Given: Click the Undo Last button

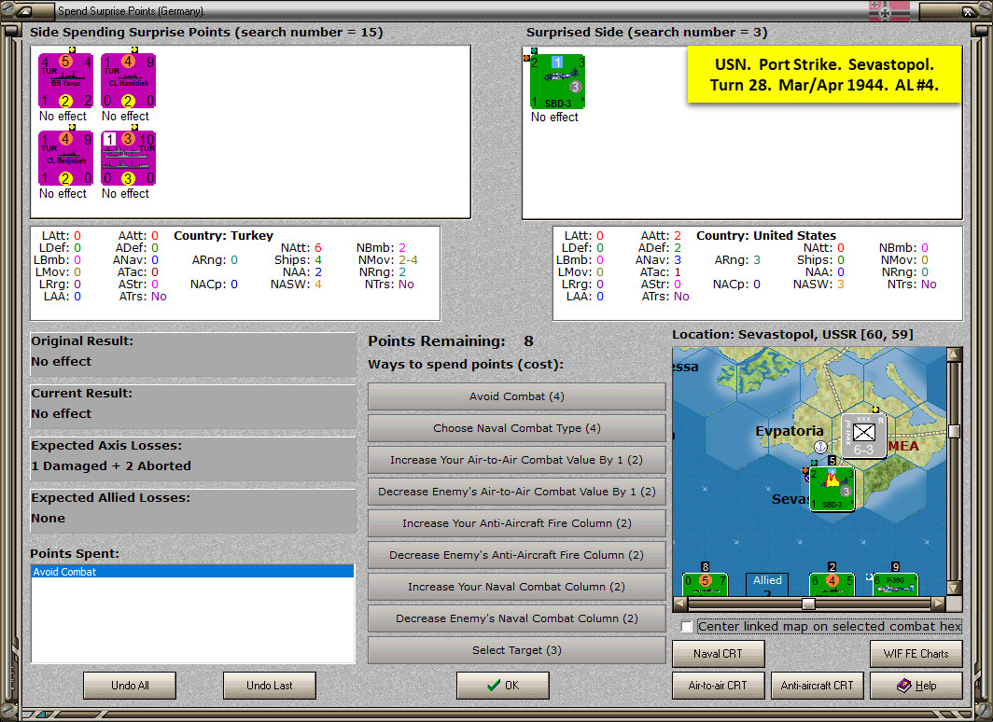Looking at the screenshot, I should 269,686.
